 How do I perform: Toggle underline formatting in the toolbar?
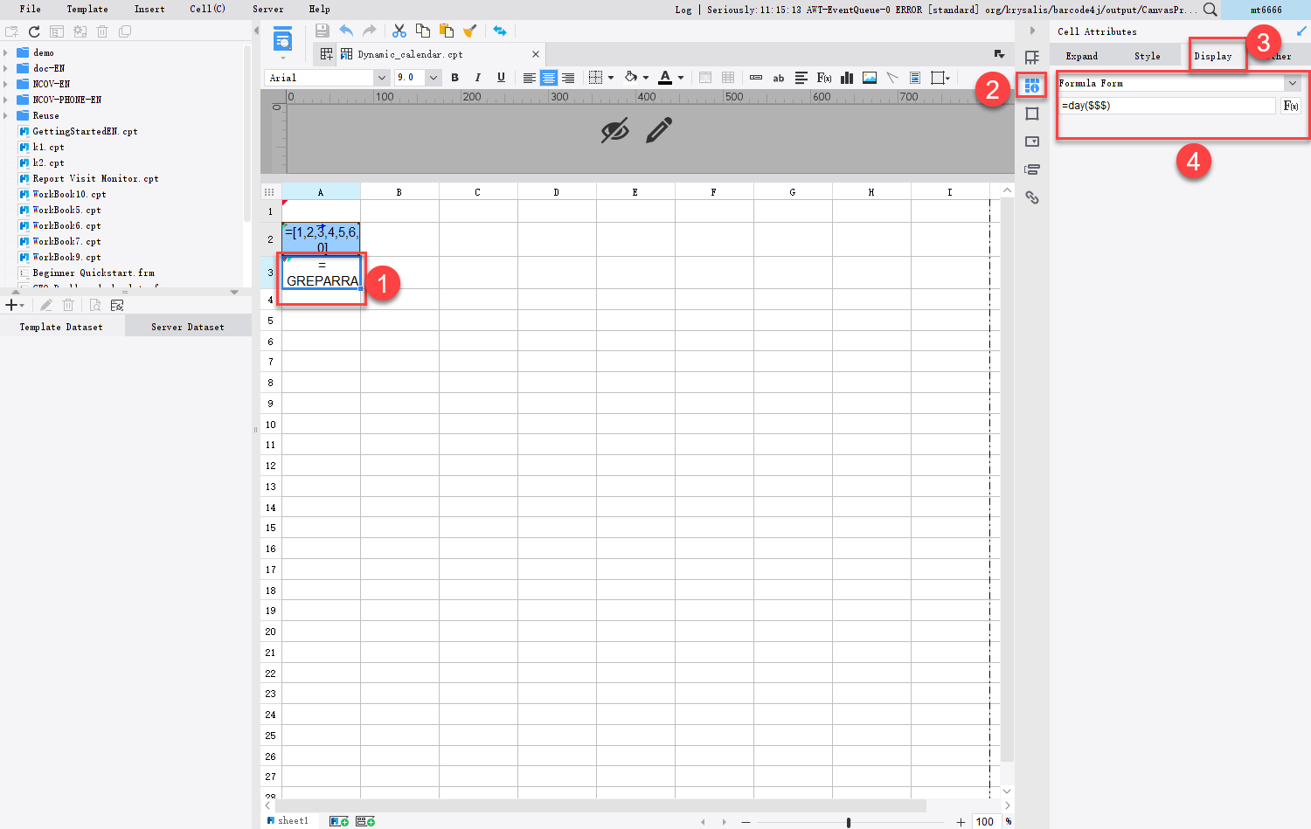pyautogui.click(x=500, y=77)
